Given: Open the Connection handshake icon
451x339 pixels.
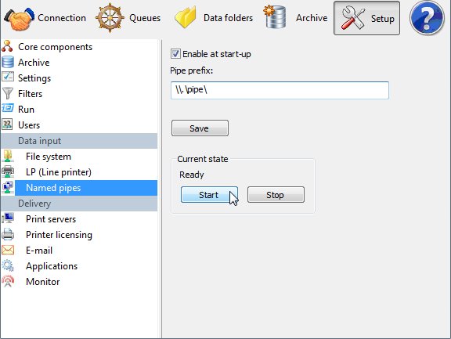Looking at the screenshot, I should (19, 19).
